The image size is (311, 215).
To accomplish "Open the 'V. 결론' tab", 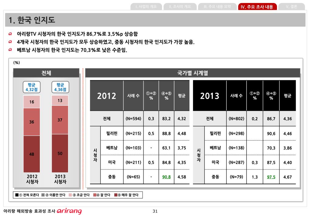I will (x=291, y=7).
